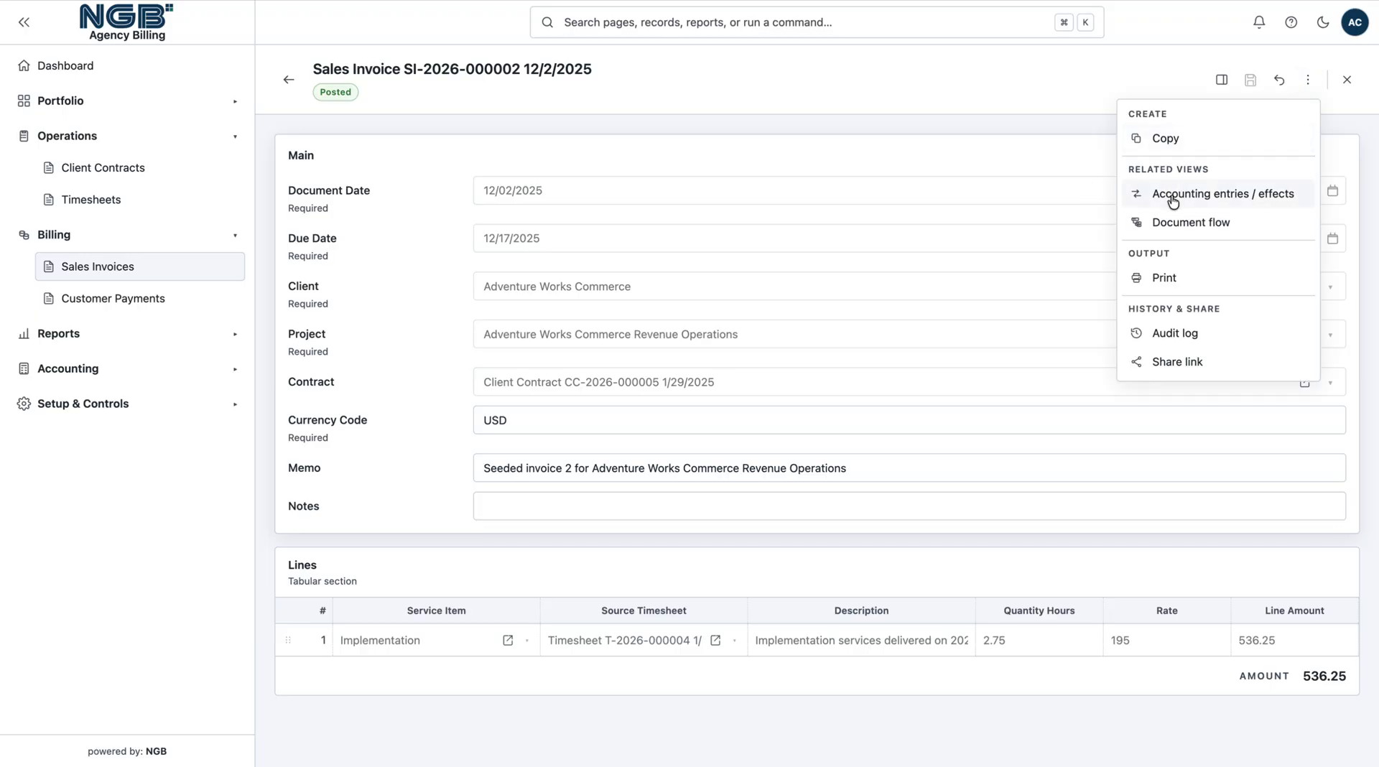Click the NGB Agency Billing logo
The width and height of the screenshot is (1379, 767).
pyautogui.click(x=127, y=22)
